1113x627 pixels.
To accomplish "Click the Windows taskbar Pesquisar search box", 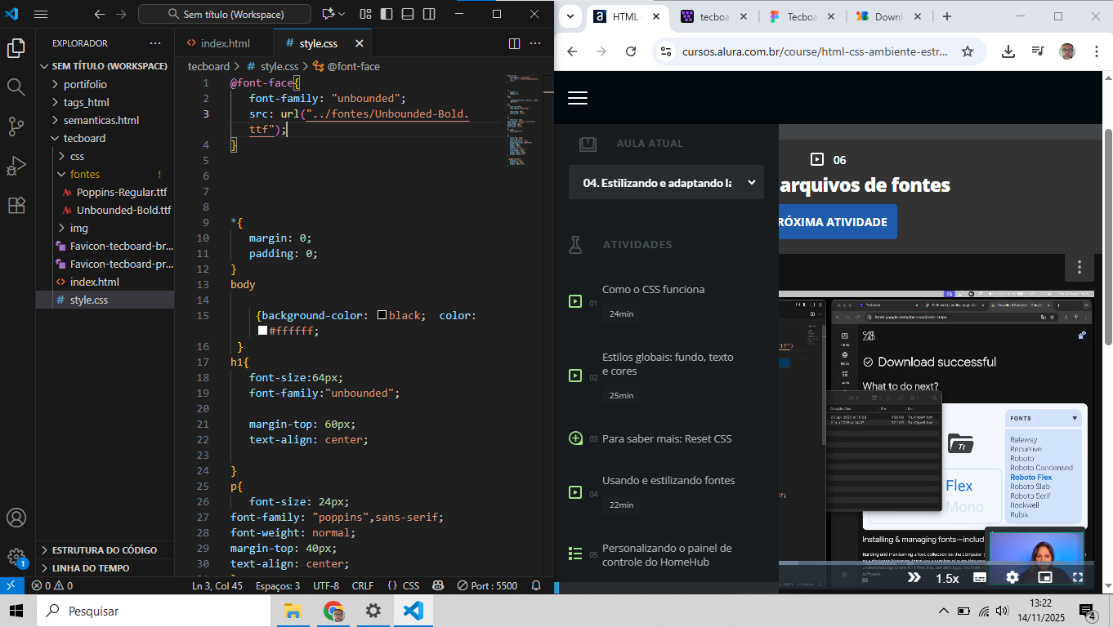I will point(154,611).
